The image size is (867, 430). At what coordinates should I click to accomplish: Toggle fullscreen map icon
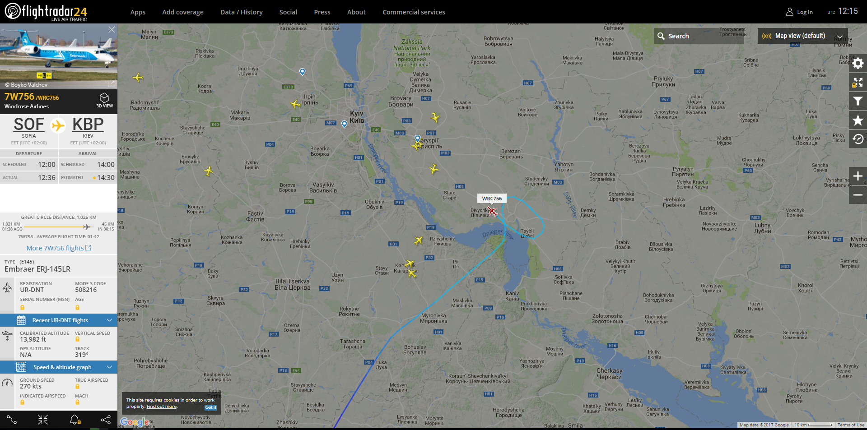pos(858,82)
